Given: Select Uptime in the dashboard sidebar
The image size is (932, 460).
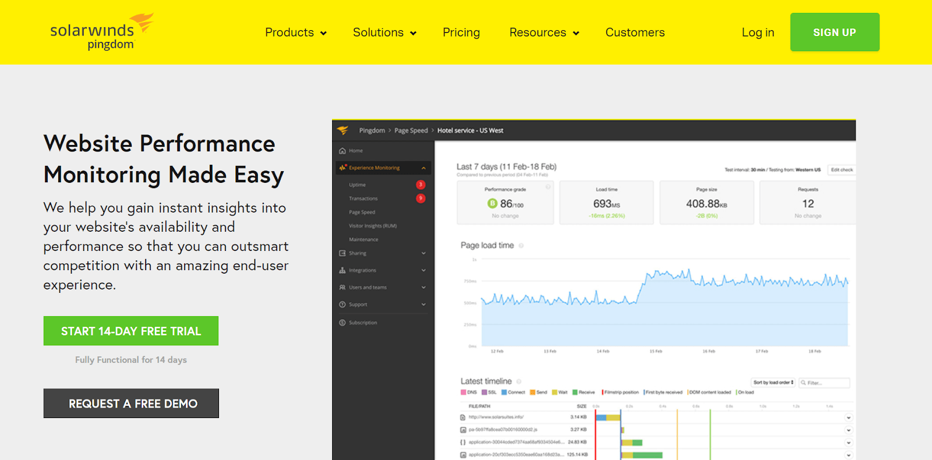Looking at the screenshot, I should pyautogui.click(x=357, y=185).
